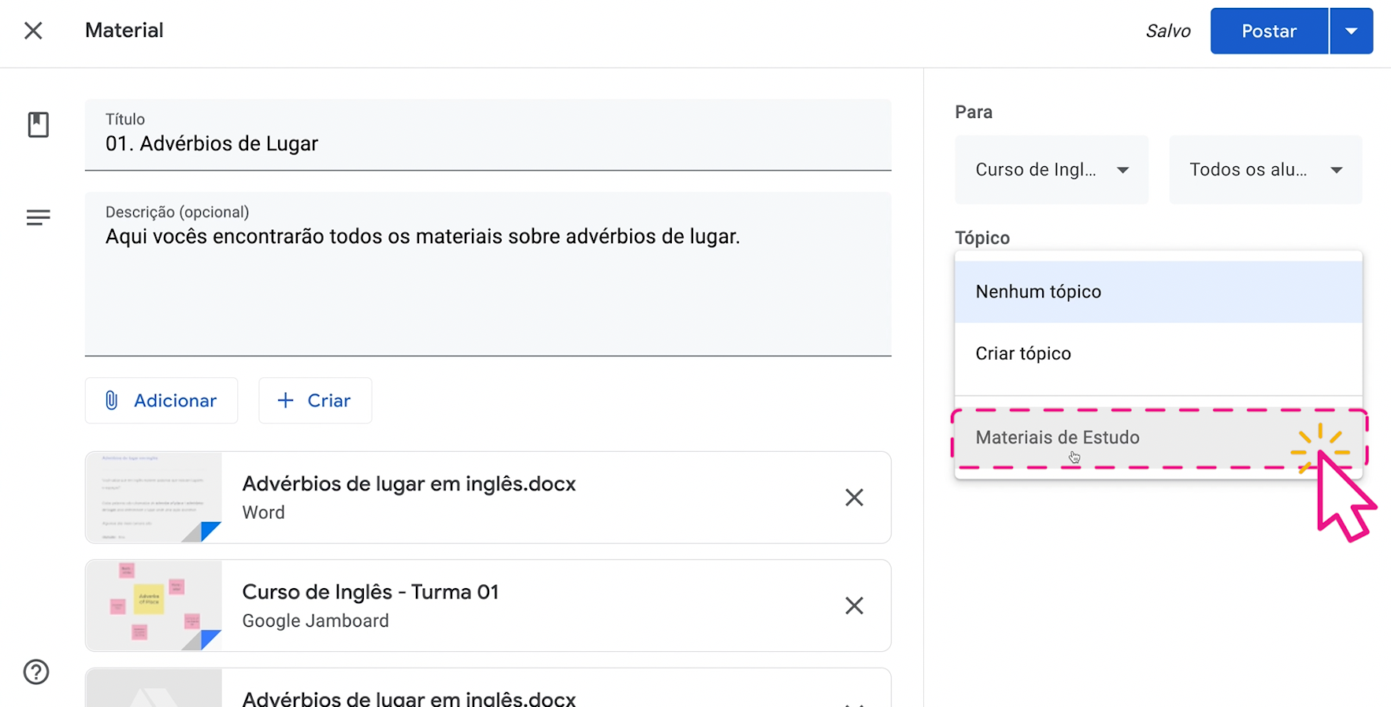Open the Curso de Inglês - Turma 01 attachment
The height and width of the screenshot is (707, 1391).
(488, 605)
